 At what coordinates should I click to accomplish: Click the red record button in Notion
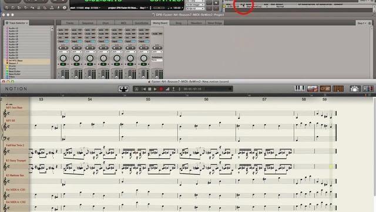[x=161, y=89]
